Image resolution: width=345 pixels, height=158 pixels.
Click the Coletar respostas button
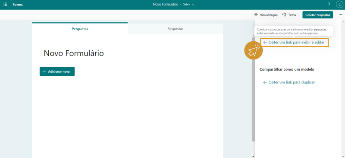tap(318, 15)
